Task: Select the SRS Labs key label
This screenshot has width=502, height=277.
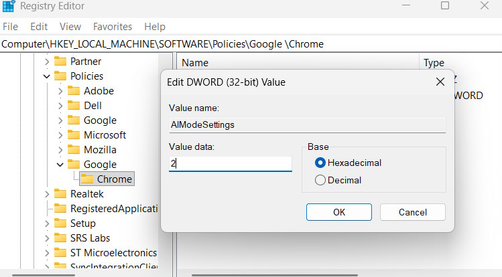Action: 90,238
